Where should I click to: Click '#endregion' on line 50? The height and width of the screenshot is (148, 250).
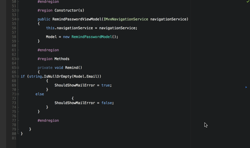[48, 2]
